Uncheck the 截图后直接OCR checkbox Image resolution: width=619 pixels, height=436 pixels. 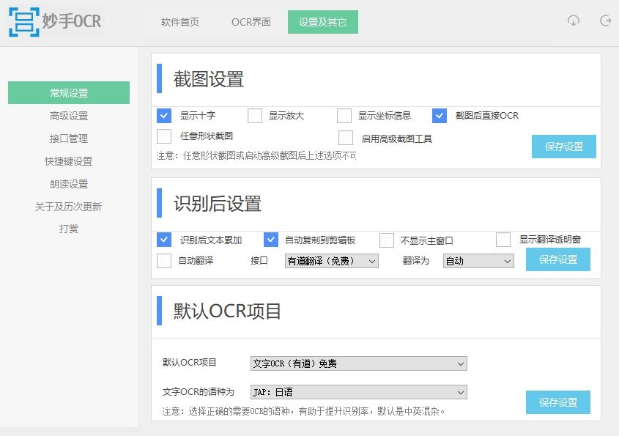[x=440, y=116]
